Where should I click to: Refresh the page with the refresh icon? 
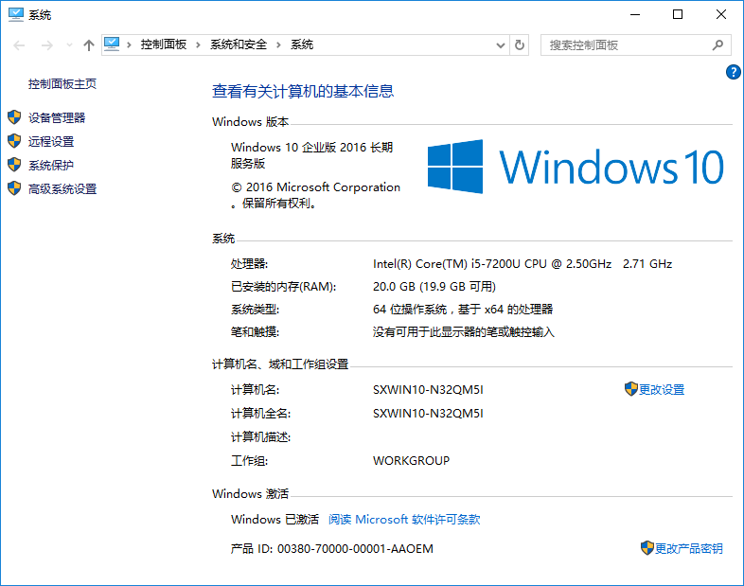(520, 45)
